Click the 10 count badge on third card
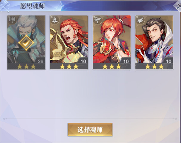This screenshot has width=181, height=143. [x=126, y=61]
